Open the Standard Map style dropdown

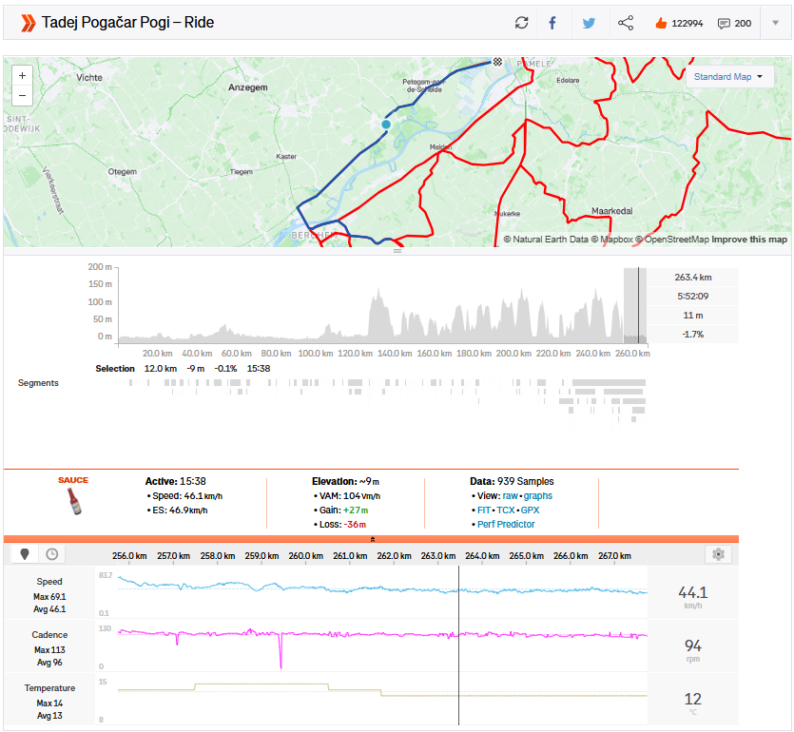pyautogui.click(x=727, y=77)
